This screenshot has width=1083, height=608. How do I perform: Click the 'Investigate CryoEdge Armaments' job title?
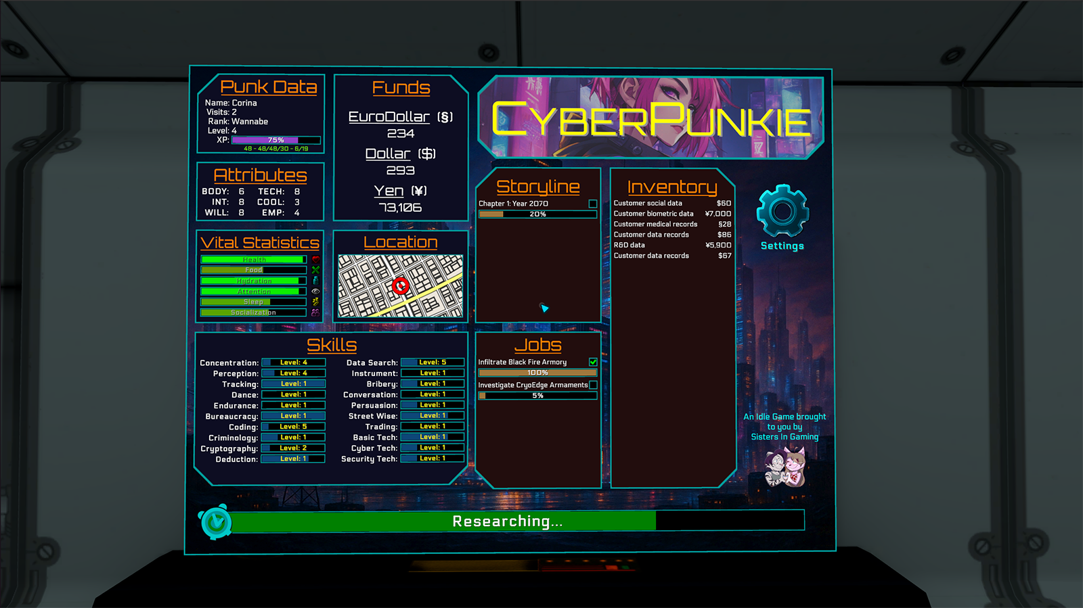click(x=533, y=385)
